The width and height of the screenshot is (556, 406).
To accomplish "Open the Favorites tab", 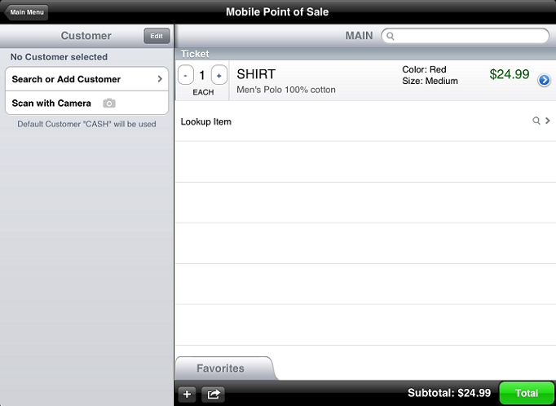I will (x=221, y=368).
